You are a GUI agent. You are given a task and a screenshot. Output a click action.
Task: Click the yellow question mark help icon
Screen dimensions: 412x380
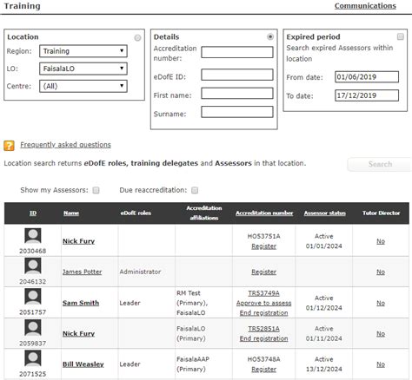point(9,146)
